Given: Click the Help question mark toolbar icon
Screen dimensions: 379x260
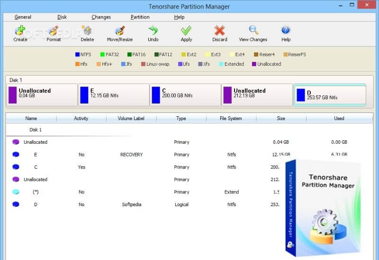Looking at the screenshot, I should tap(286, 31).
